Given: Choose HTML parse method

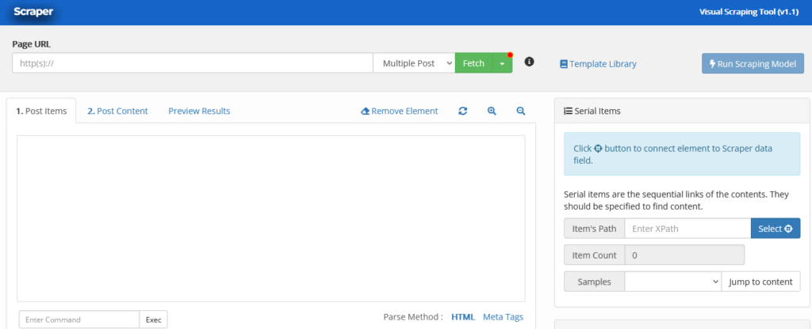Looking at the screenshot, I should coord(463,317).
